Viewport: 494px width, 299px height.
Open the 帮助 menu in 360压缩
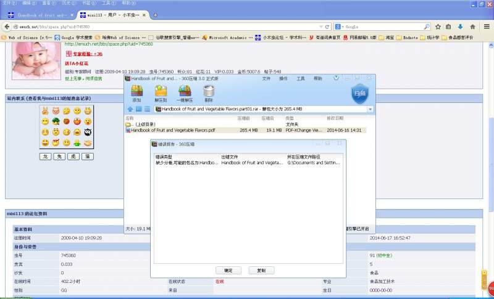pos(317,78)
